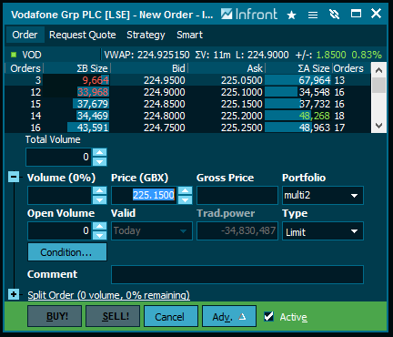Decrease Volume with down arrow
The image size is (393, 337).
tap(100, 199)
